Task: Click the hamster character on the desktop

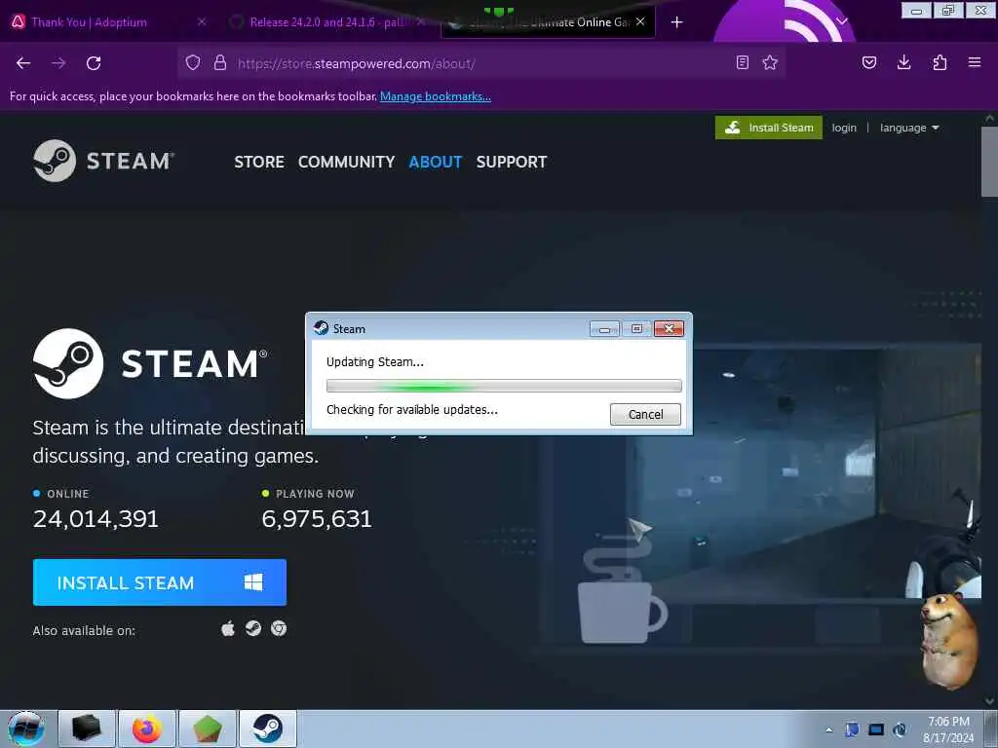Action: [x=949, y=641]
